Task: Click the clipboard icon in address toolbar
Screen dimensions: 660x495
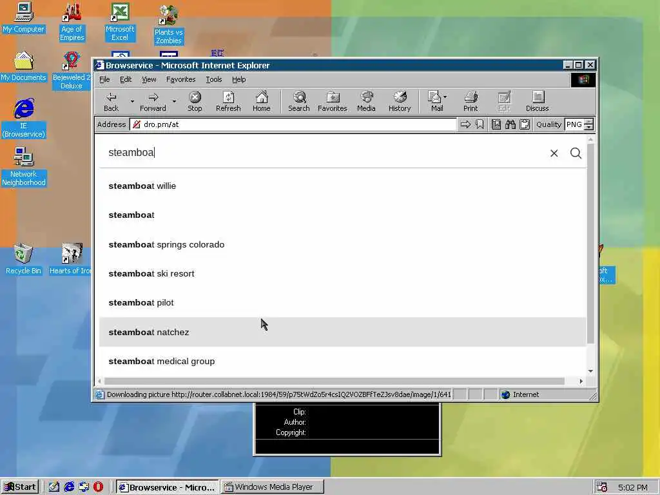Action: 525,124
